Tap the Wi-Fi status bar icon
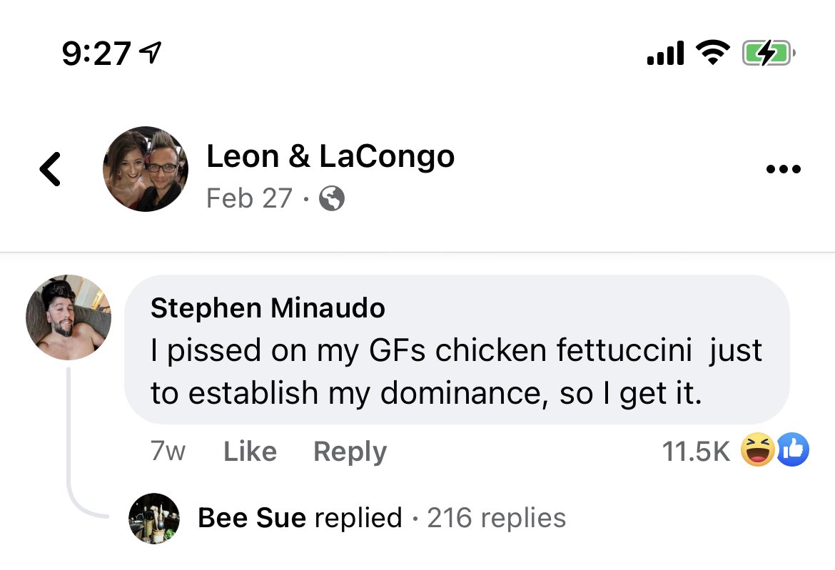This screenshot has width=835, height=570. (713, 53)
